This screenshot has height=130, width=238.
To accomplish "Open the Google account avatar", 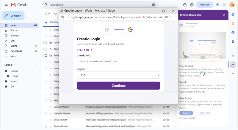I will pyautogui.click(x=232, y=5).
